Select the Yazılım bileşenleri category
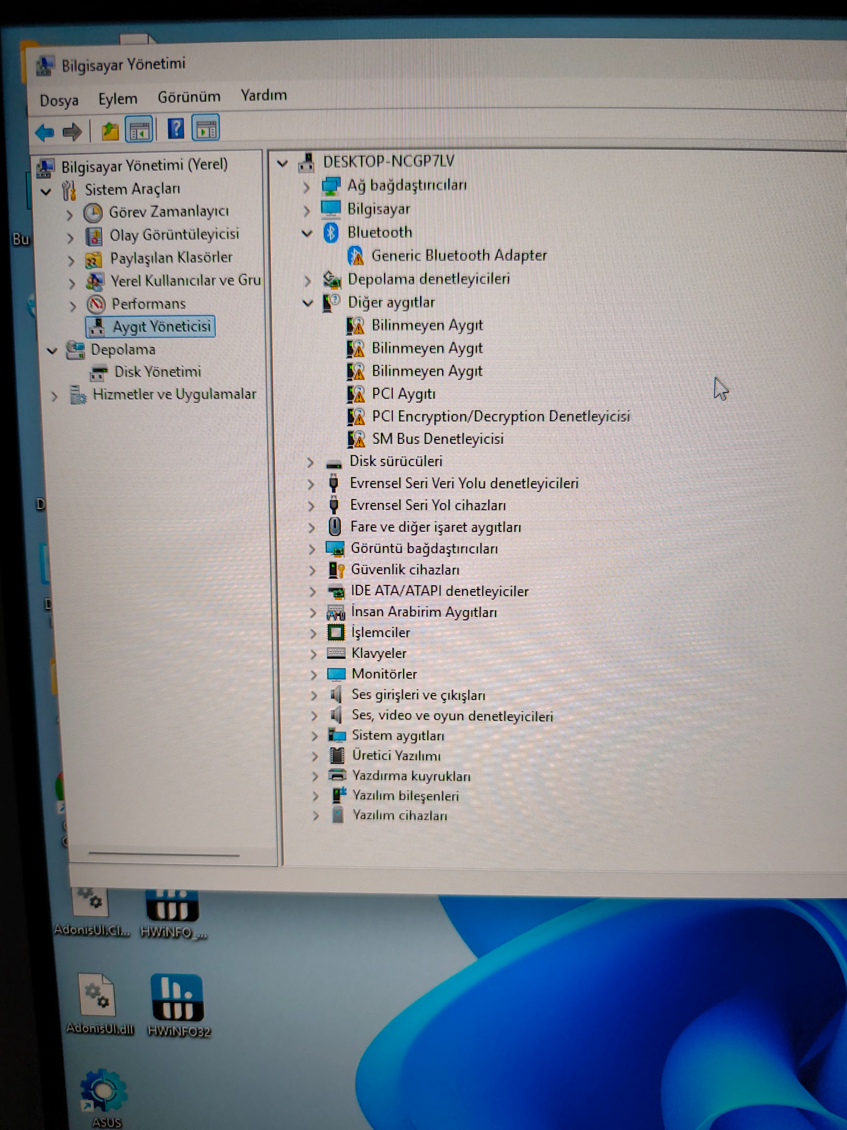The height and width of the screenshot is (1130, 847). coord(405,796)
